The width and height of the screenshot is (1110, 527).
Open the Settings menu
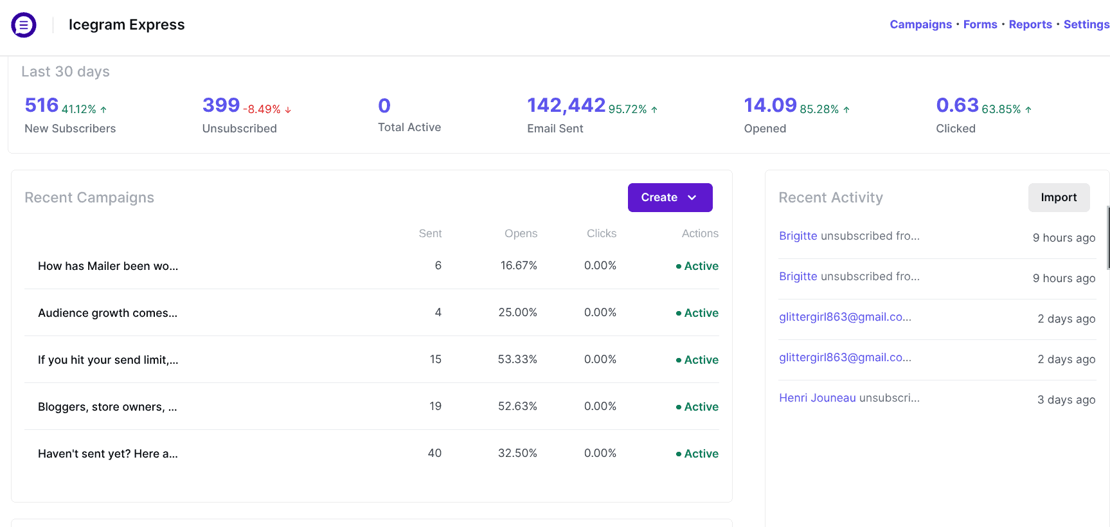point(1086,24)
